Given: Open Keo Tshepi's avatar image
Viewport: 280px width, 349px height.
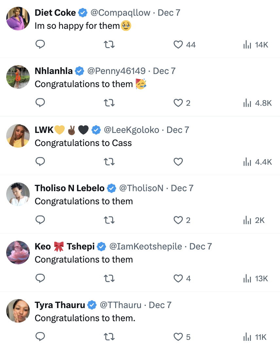Looking at the screenshot, I should [x=18, y=252].
